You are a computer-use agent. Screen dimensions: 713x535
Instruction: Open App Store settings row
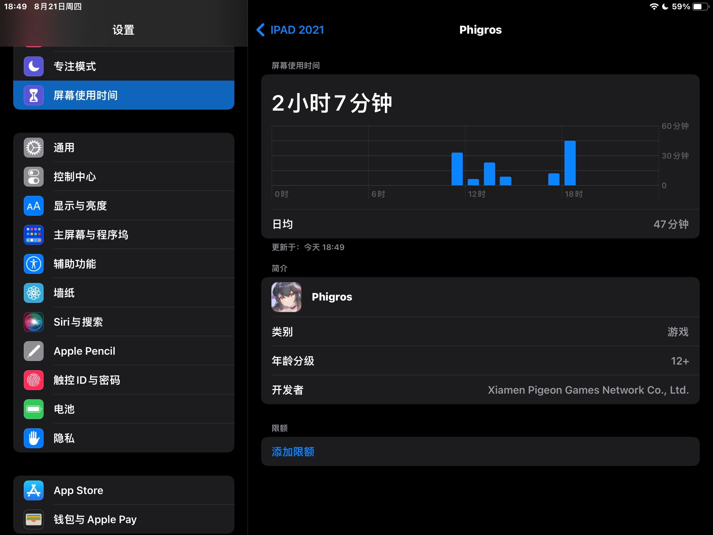124,490
